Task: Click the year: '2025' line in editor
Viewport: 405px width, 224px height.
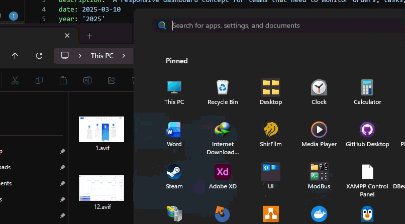Action: pyautogui.click(x=81, y=19)
